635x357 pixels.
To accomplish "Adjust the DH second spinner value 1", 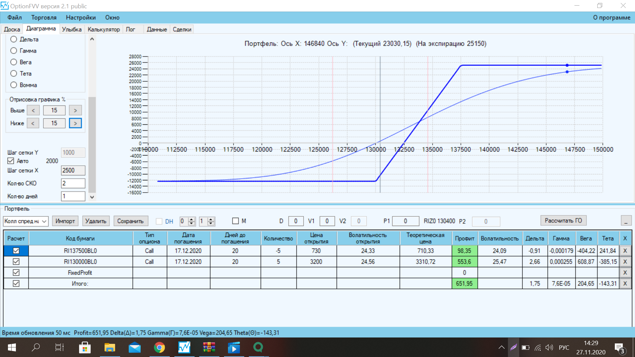I will tap(207, 221).
